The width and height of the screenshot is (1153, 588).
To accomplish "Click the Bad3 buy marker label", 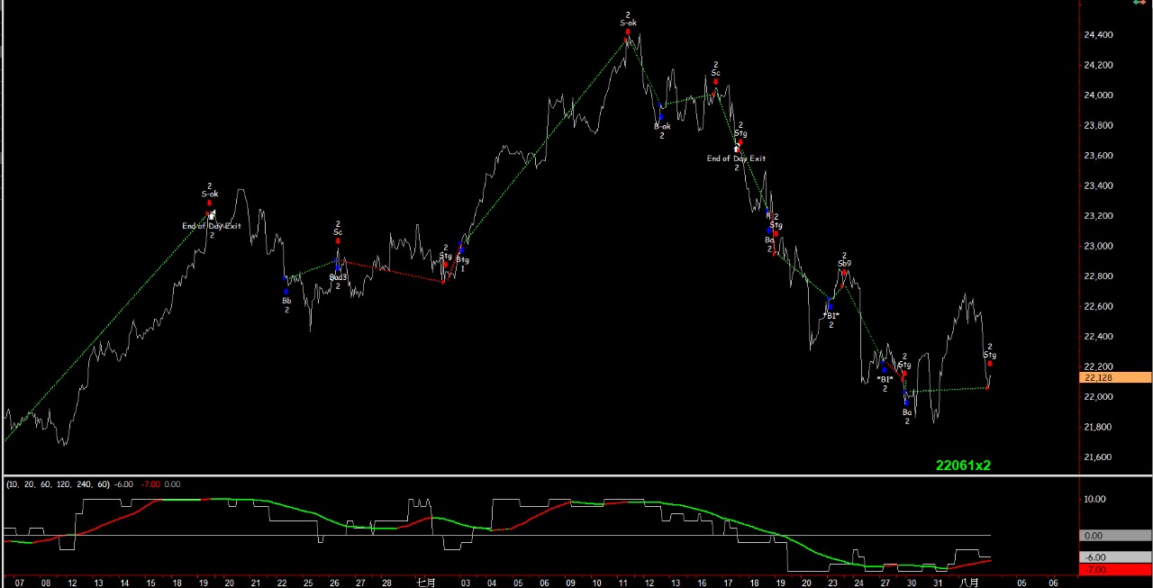I will [338, 277].
